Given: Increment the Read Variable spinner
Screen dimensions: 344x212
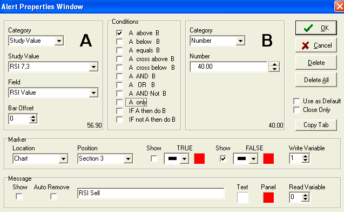Looking at the screenshot, I should (x=305, y=195).
